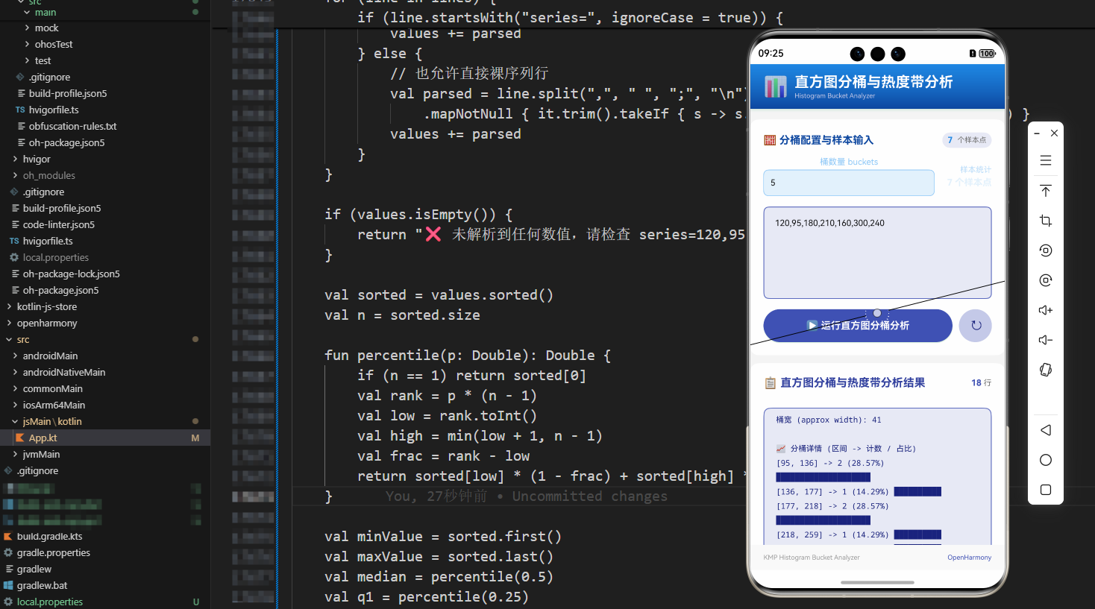Open the emulator hamburger menu

click(x=1045, y=160)
